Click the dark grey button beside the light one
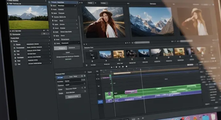The image size is (221, 120). pos(73,48)
